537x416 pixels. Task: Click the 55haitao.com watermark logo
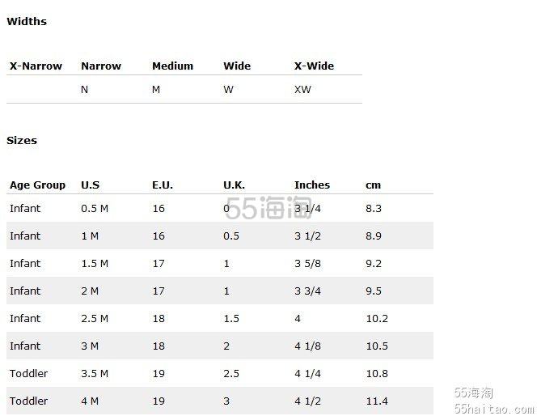(x=494, y=401)
